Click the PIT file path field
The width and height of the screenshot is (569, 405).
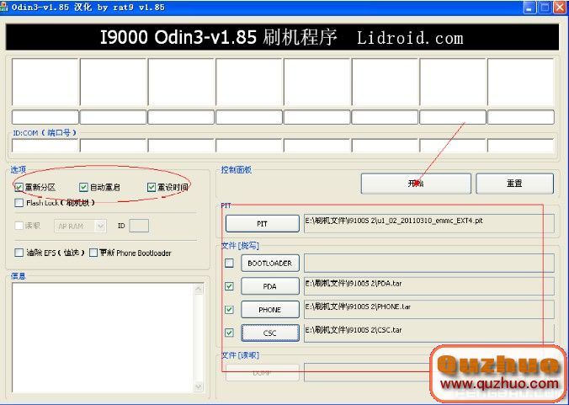(x=429, y=223)
